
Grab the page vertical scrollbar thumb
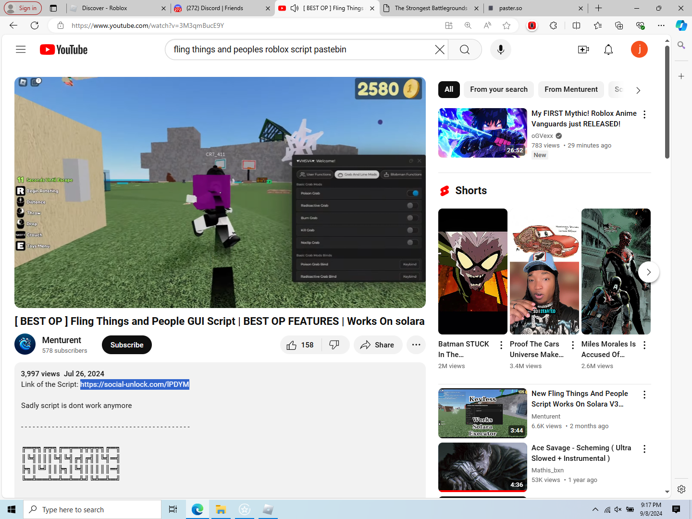[x=667, y=101]
